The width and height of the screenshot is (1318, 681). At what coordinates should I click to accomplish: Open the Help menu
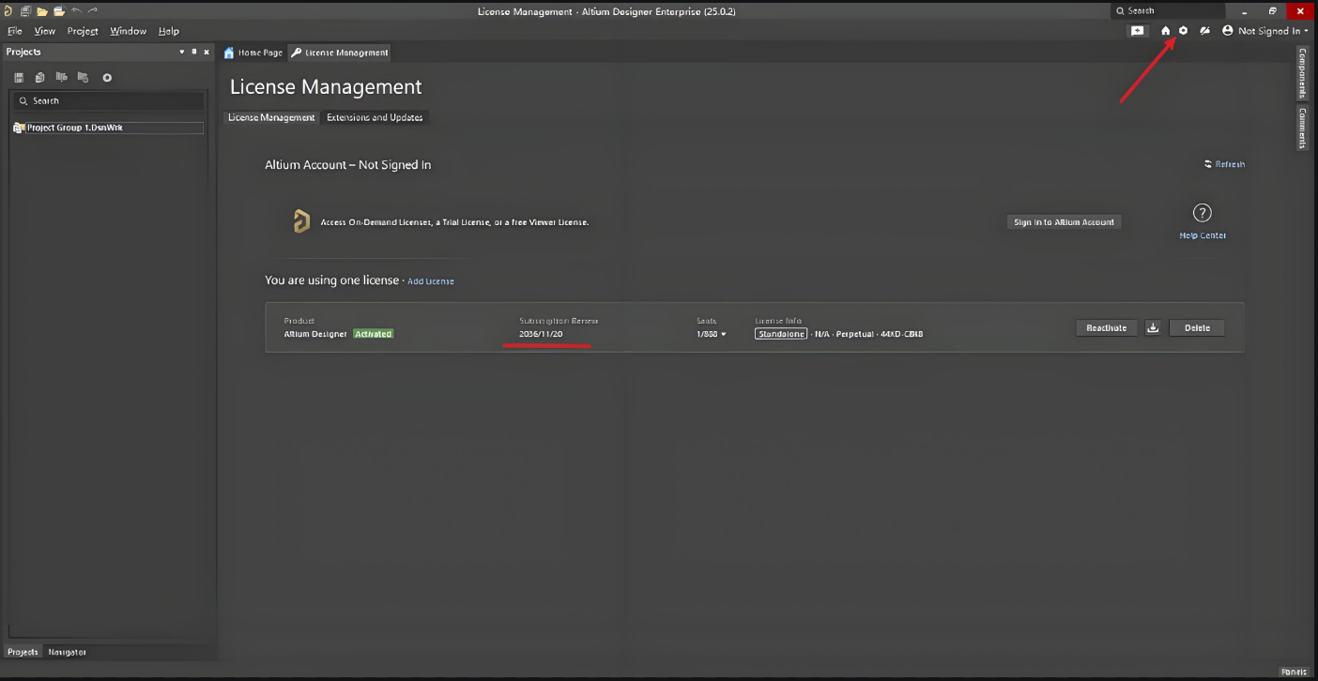[169, 31]
